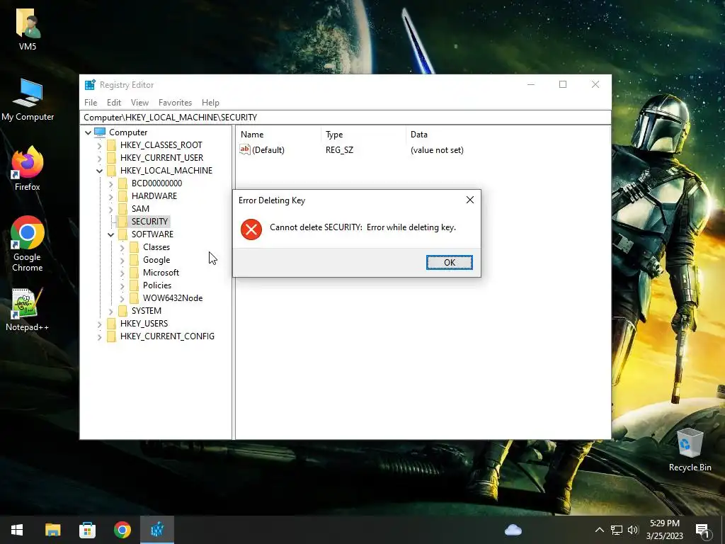Expand the Google subkey
The image size is (725, 544).
(122, 261)
